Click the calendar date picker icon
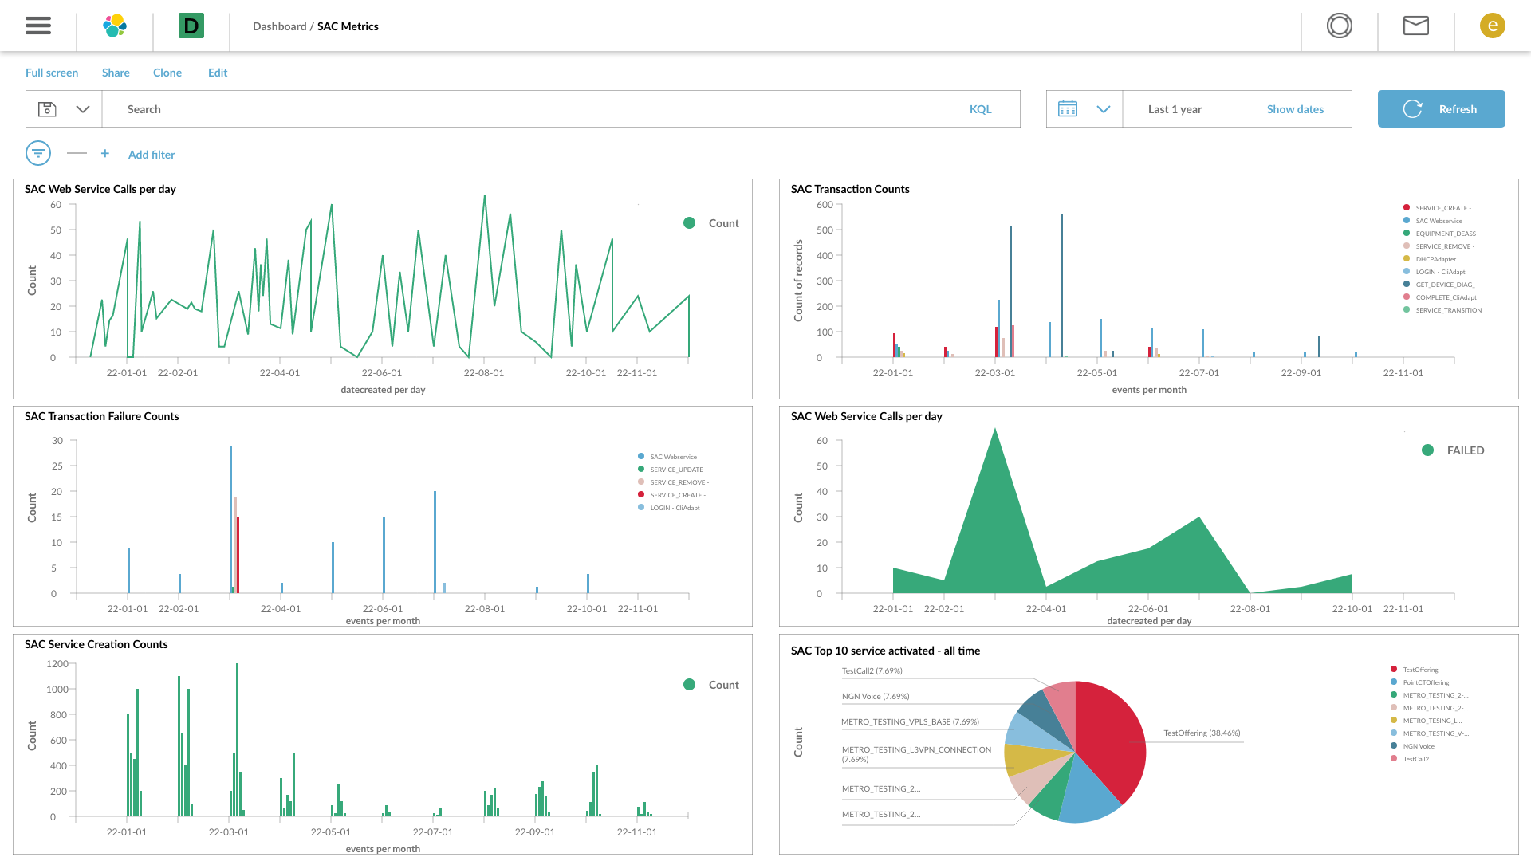The width and height of the screenshot is (1531, 861). click(x=1068, y=109)
